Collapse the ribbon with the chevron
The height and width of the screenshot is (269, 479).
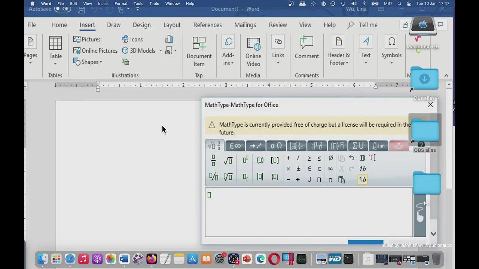pyautogui.click(x=446, y=75)
